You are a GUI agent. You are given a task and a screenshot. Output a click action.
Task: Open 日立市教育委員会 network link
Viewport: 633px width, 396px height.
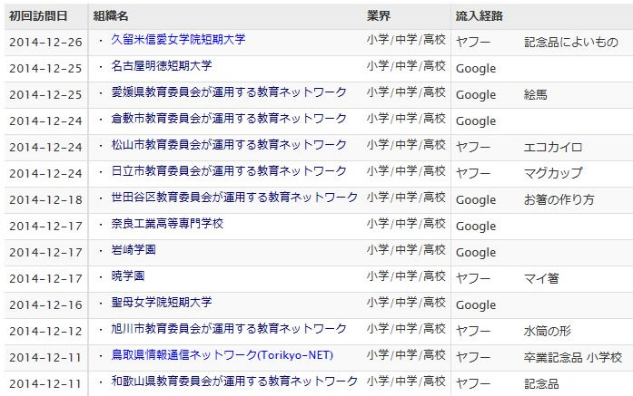tap(229, 171)
